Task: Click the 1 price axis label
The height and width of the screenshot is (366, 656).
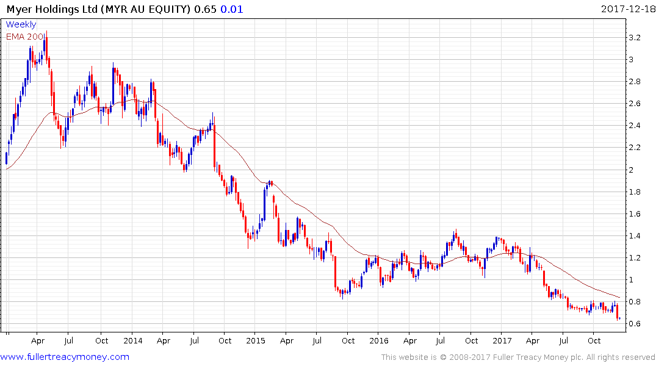Action: coord(632,280)
